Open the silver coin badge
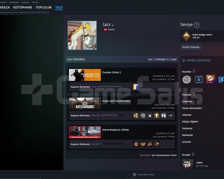Screen dimensions: 224x179 pos(187,79)
